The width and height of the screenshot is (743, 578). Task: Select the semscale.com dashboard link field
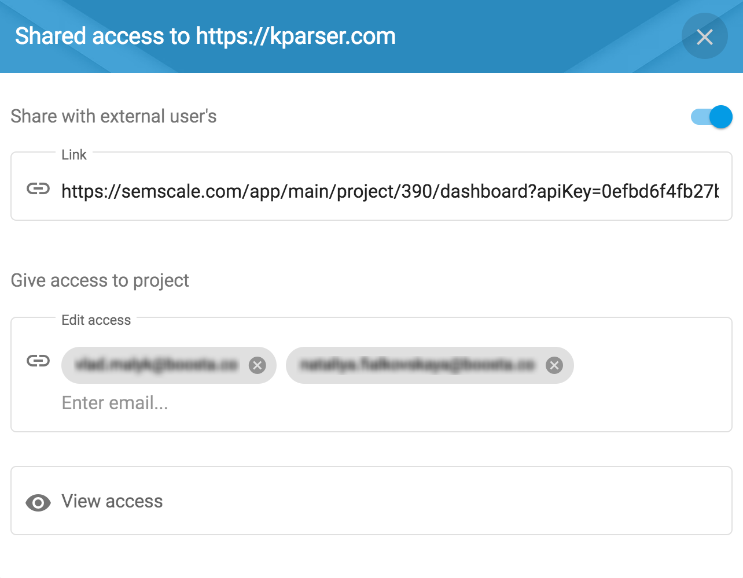[390, 191]
